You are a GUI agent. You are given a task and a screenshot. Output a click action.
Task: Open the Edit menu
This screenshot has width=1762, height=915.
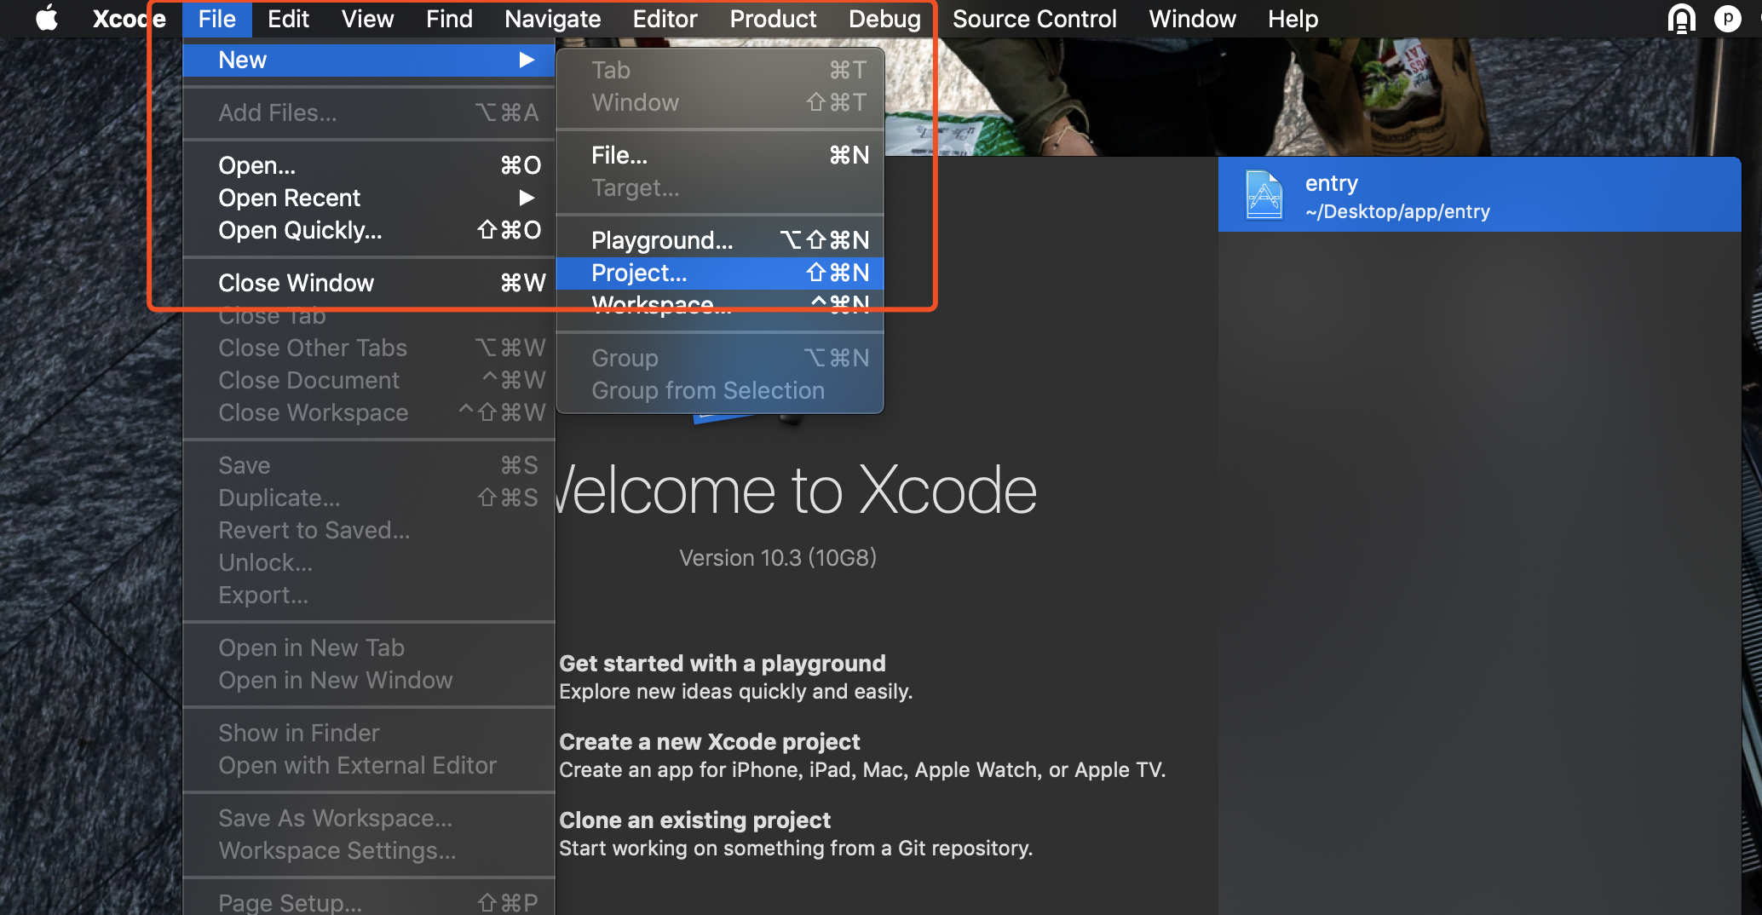tap(288, 19)
